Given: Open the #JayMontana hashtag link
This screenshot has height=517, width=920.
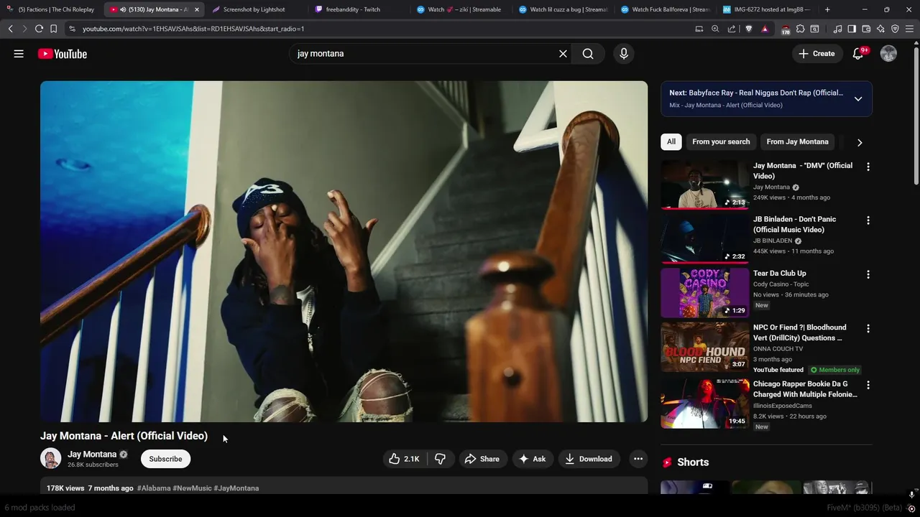Looking at the screenshot, I should 236,488.
